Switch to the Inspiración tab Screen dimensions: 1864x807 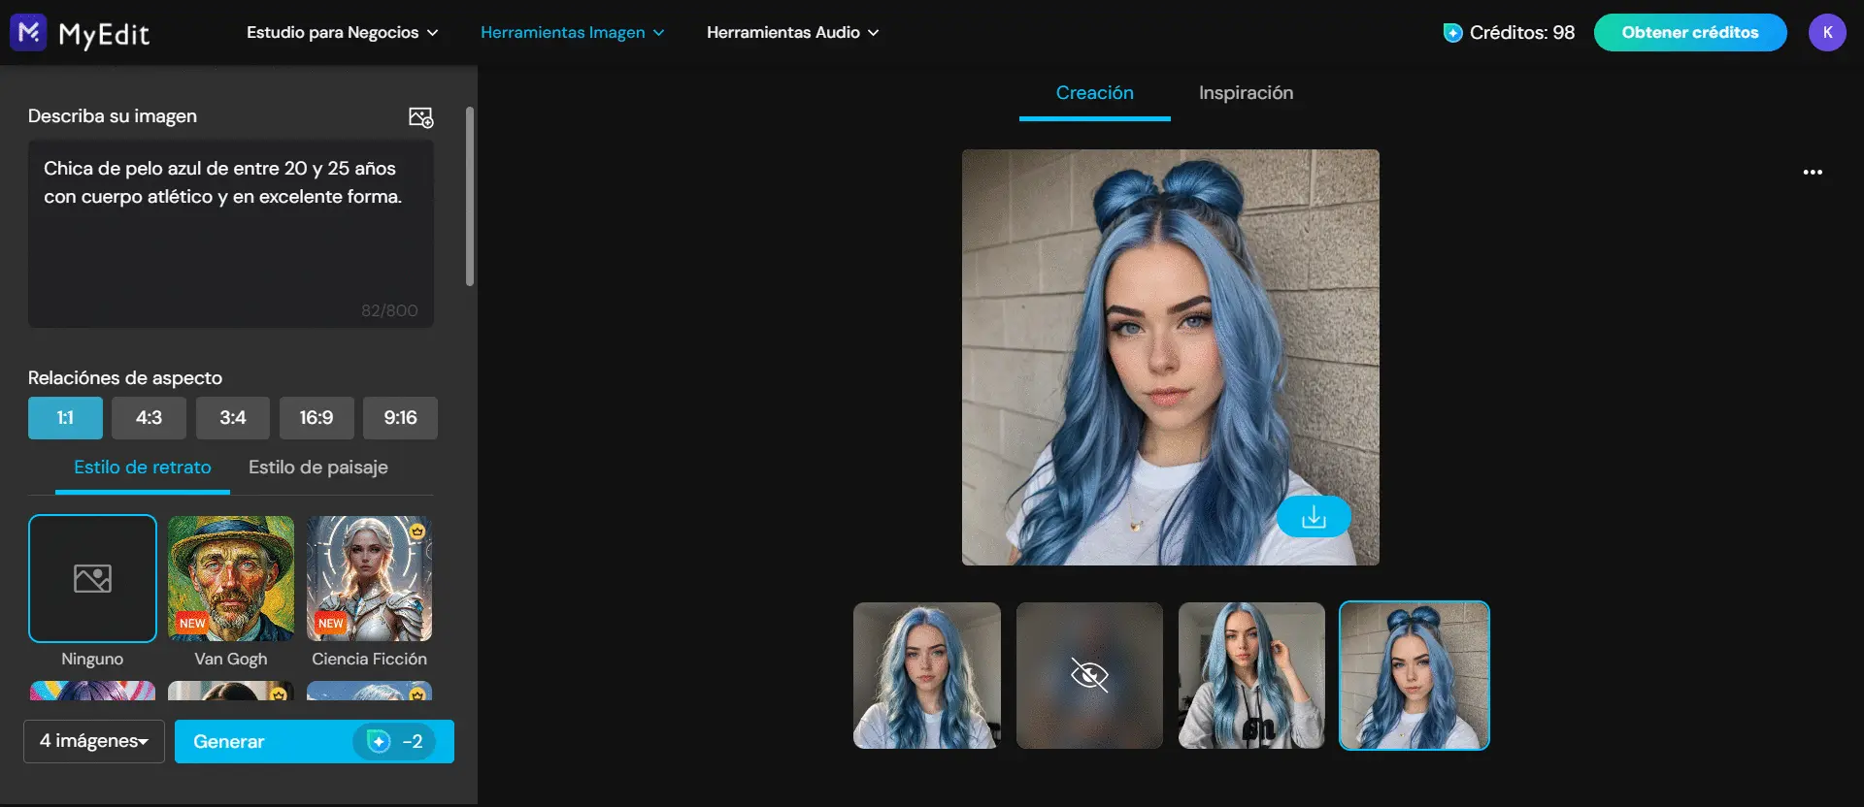1246,93
